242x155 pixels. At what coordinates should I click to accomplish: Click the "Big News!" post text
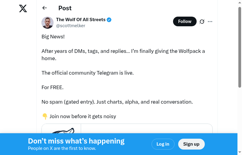pos(53,37)
